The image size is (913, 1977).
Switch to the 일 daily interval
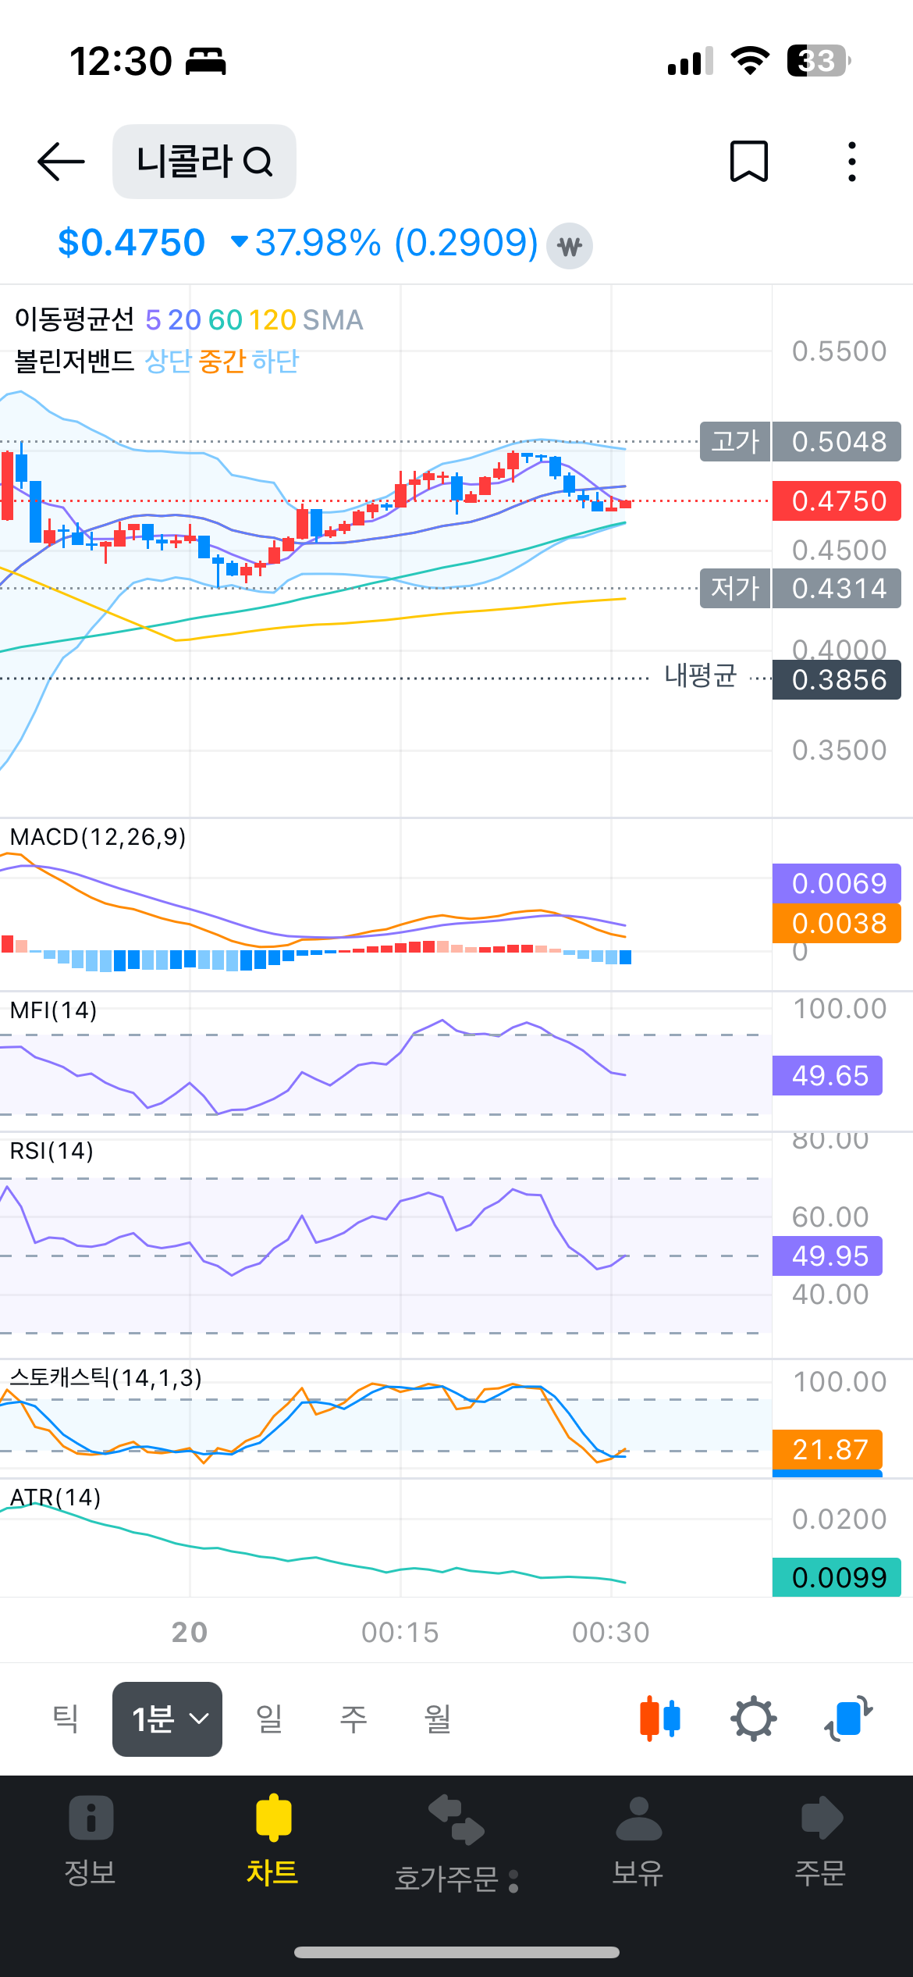click(269, 1719)
